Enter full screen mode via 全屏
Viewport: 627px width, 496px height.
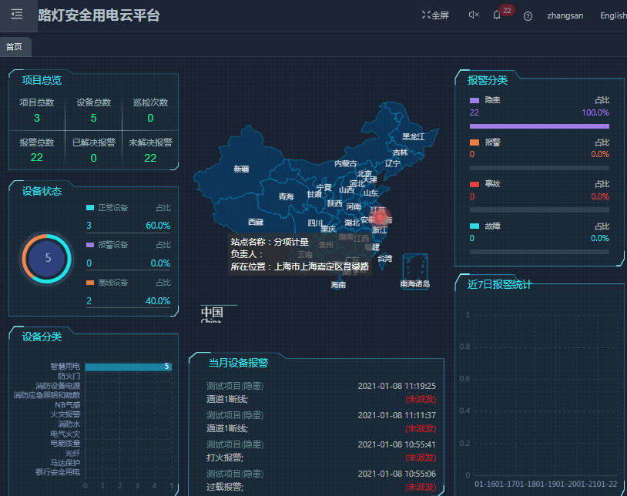(x=435, y=15)
